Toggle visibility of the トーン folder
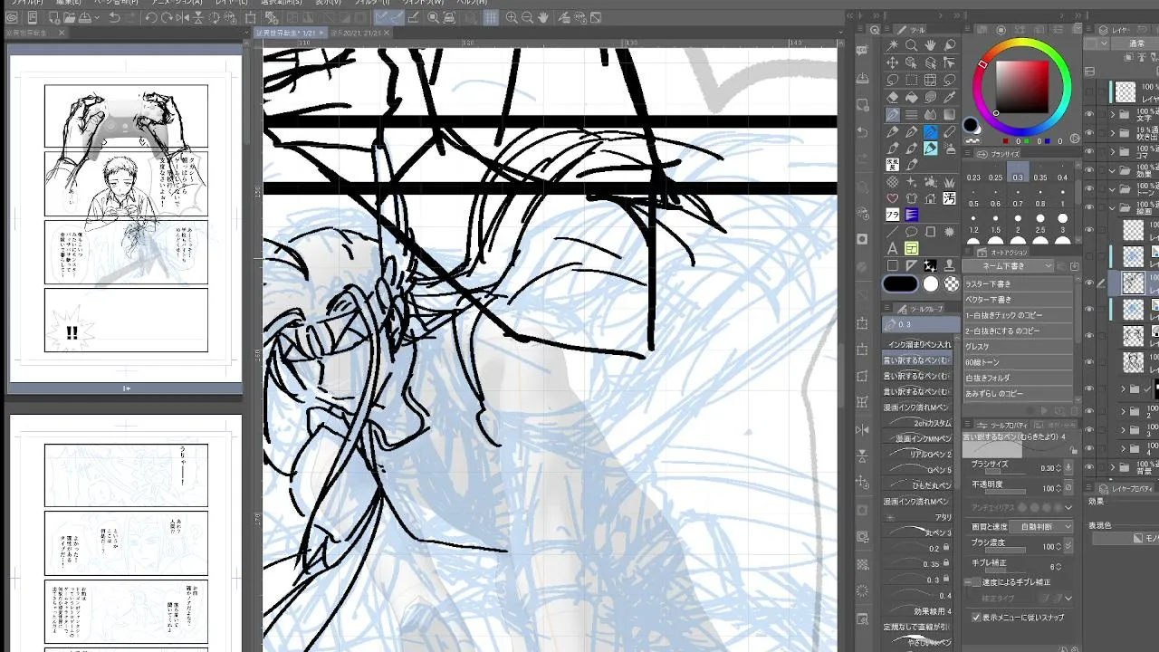The image size is (1159, 652). pos(1088,188)
